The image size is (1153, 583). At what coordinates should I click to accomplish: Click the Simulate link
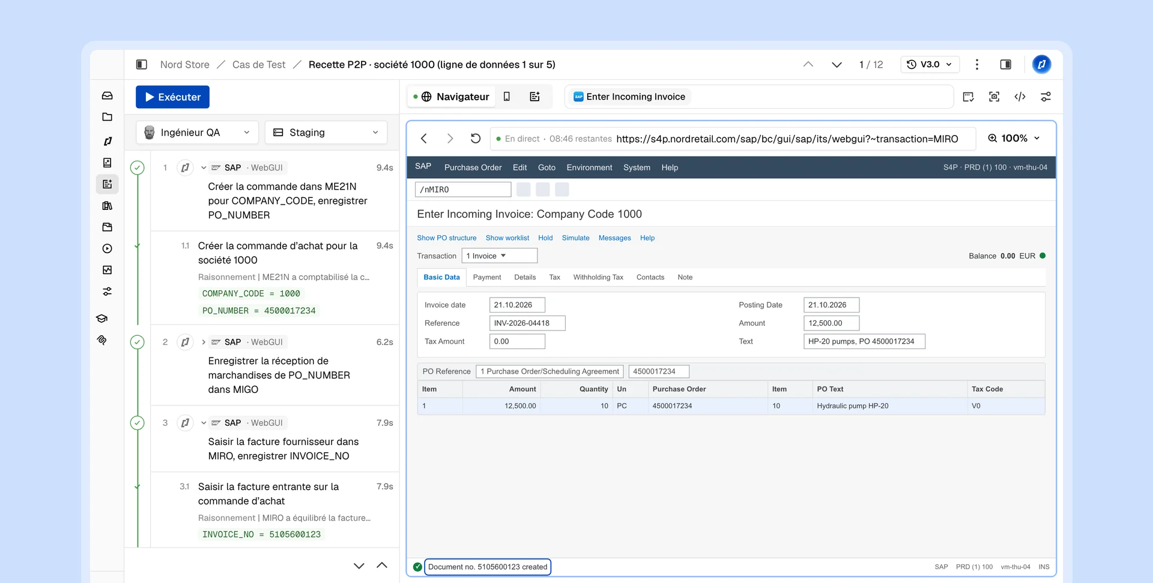(x=575, y=238)
